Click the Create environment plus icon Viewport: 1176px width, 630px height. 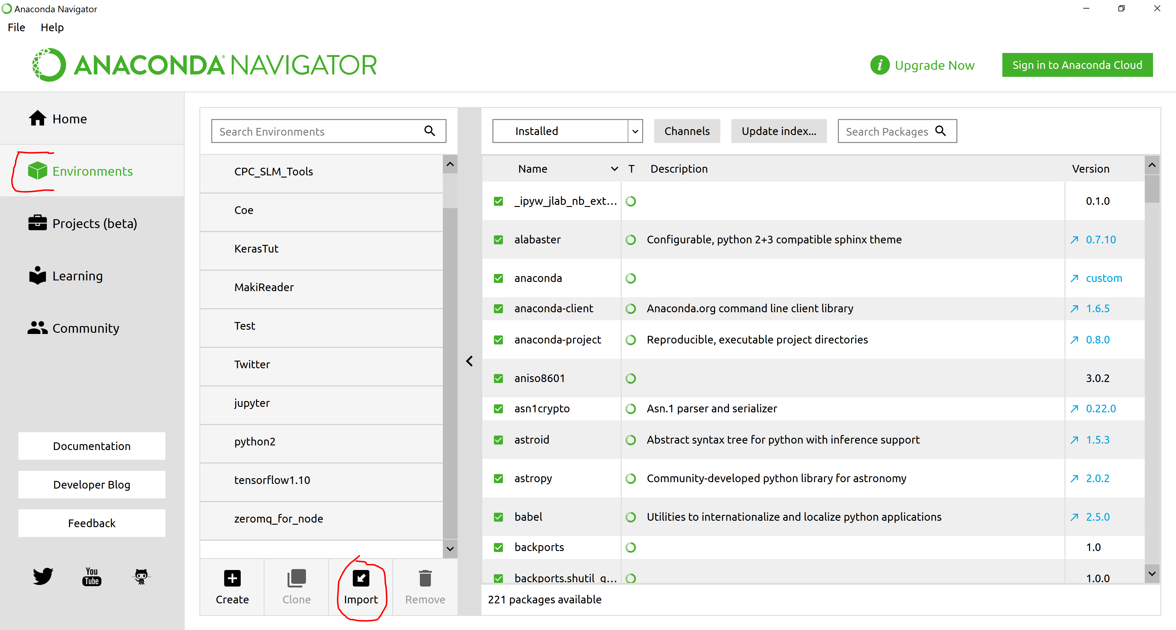[232, 579]
